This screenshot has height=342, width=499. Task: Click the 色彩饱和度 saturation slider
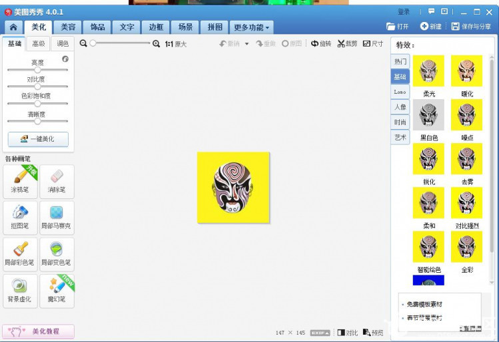37,104
